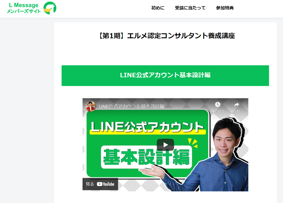Click the 【第1期】エルメ認定コンサルタント養成講座 heading

[x=166, y=36]
